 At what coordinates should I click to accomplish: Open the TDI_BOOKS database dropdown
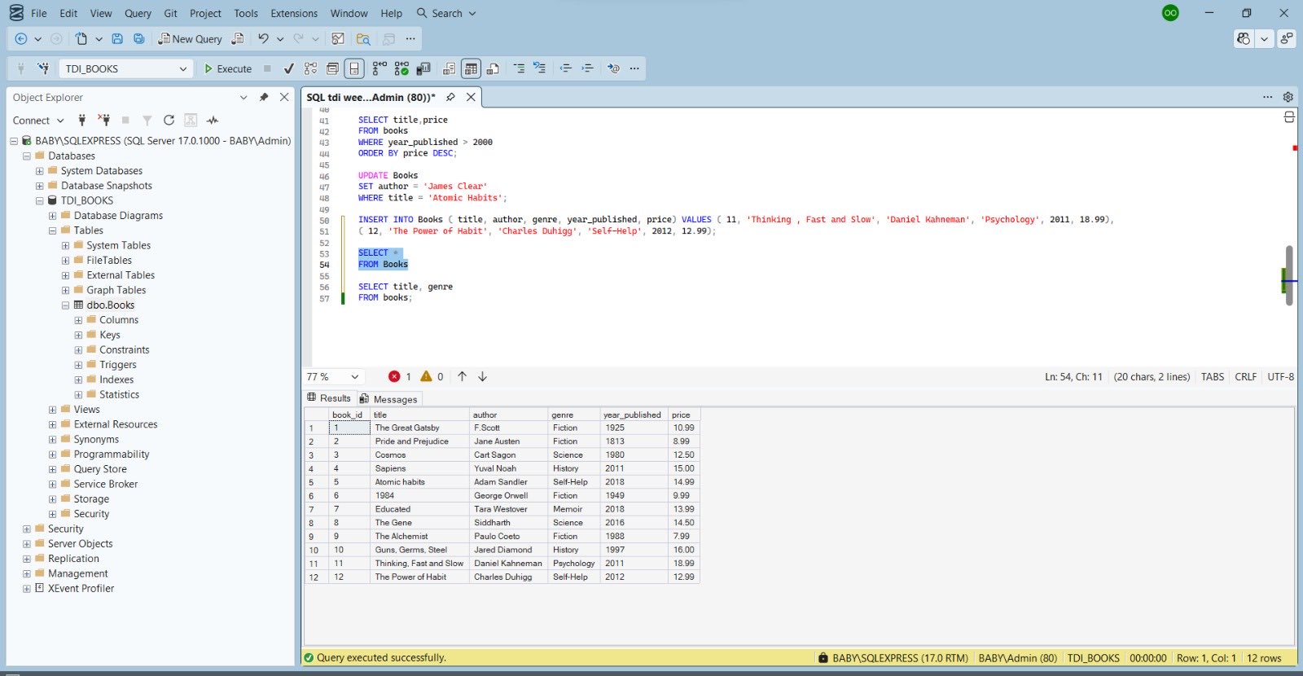182,69
